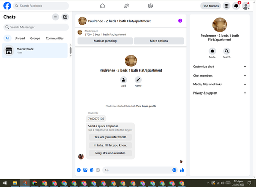Attach a photo file in composer
Image resolution: width=256 pixels, height=187 pixels.
85,170
